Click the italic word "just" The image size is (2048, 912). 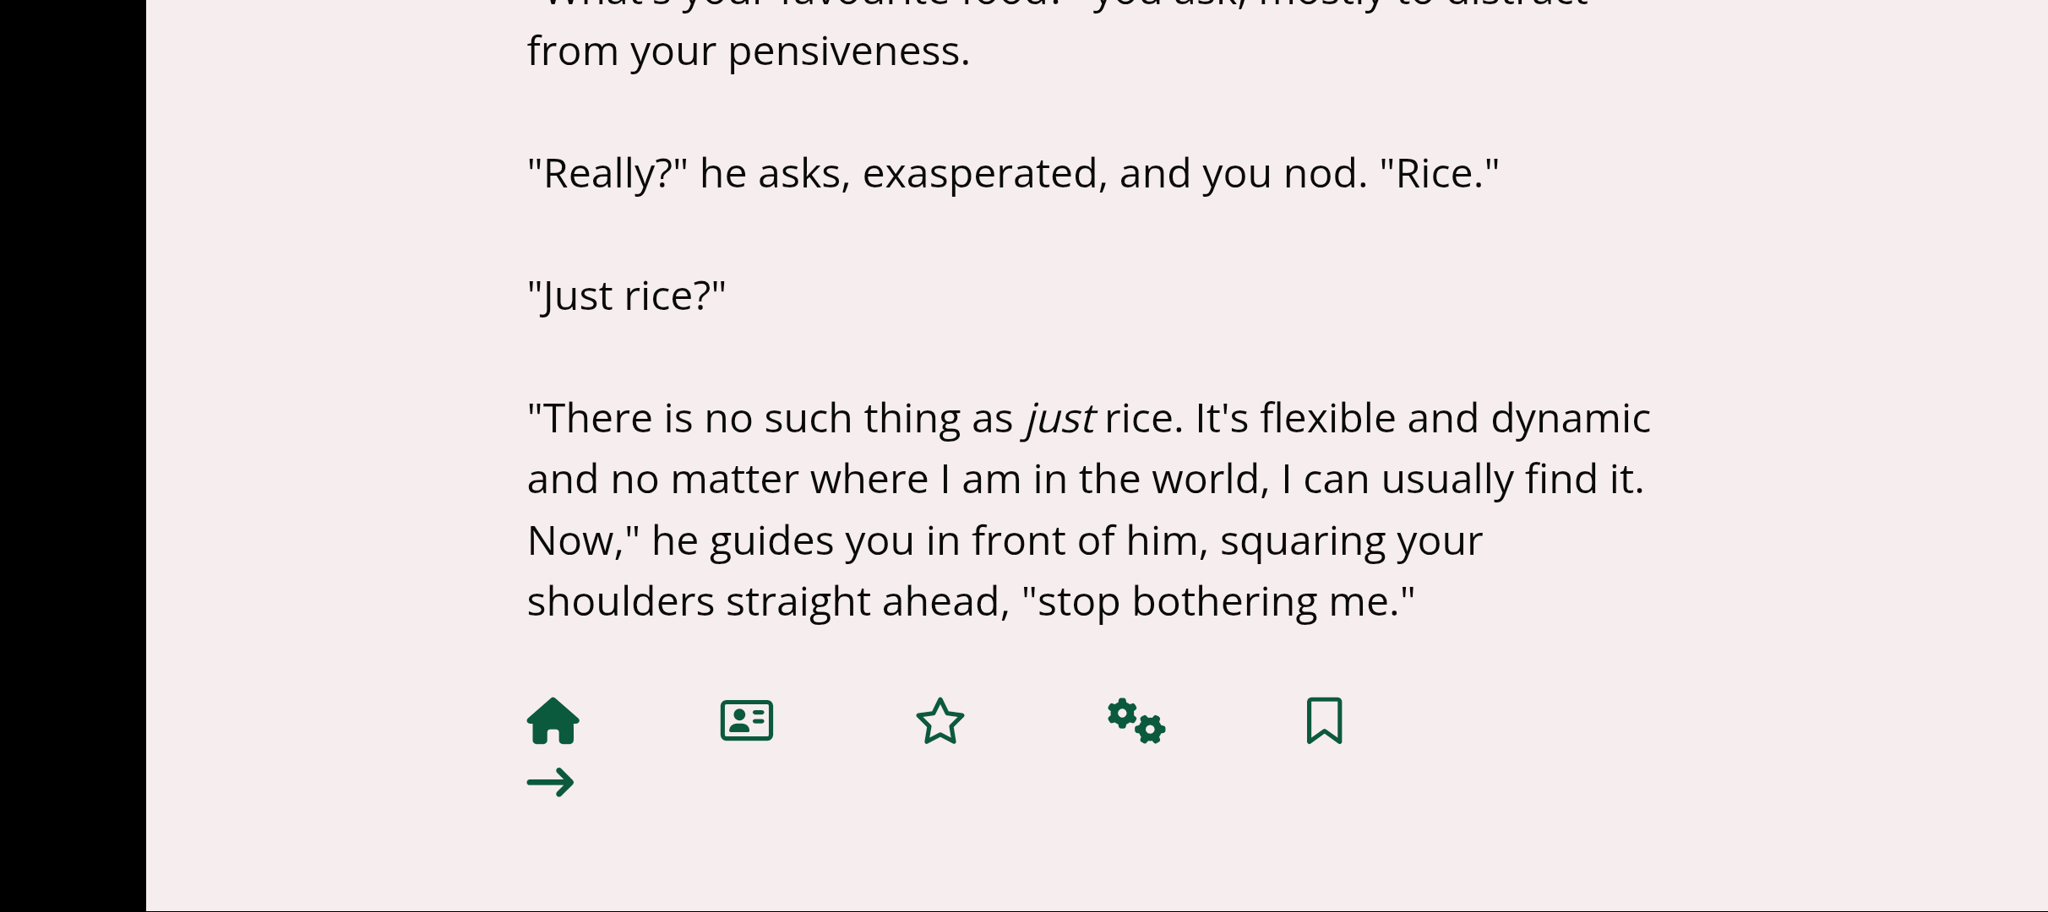(1059, 419)
